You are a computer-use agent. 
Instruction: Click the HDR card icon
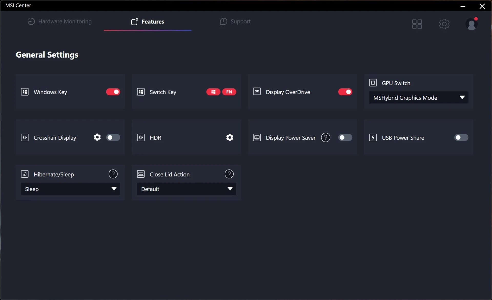141,137
